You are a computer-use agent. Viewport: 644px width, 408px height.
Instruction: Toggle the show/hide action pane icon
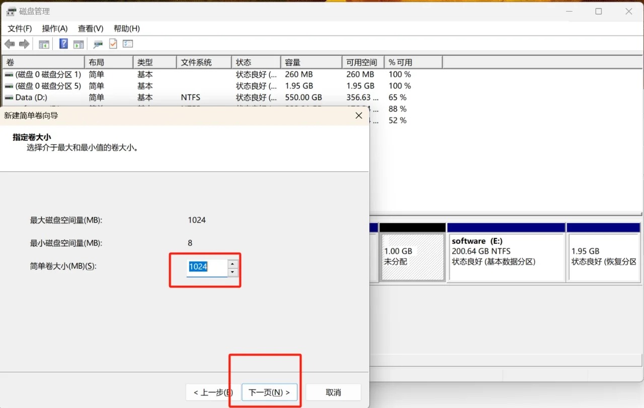(78, 44)
